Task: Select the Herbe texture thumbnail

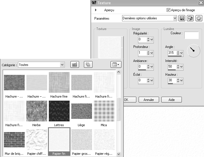Action: tap(37, 111)
